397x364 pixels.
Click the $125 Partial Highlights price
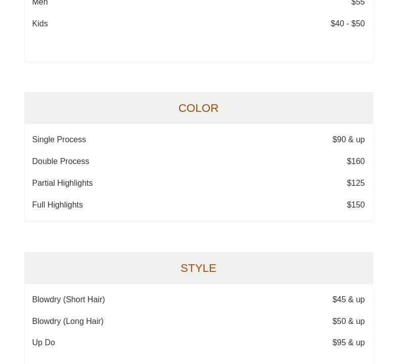[x=356, y=183]
